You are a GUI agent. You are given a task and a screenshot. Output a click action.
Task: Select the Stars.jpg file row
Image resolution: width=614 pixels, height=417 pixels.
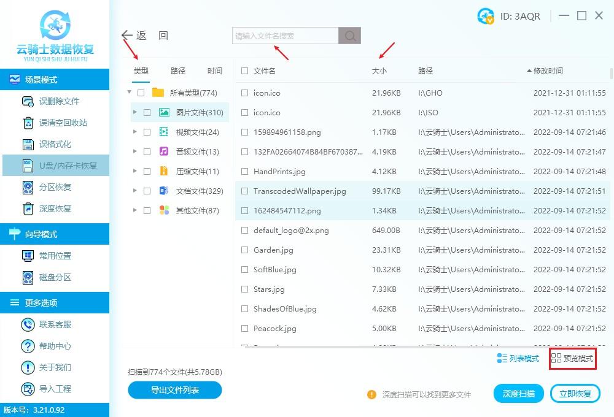(x=423, y=289)
